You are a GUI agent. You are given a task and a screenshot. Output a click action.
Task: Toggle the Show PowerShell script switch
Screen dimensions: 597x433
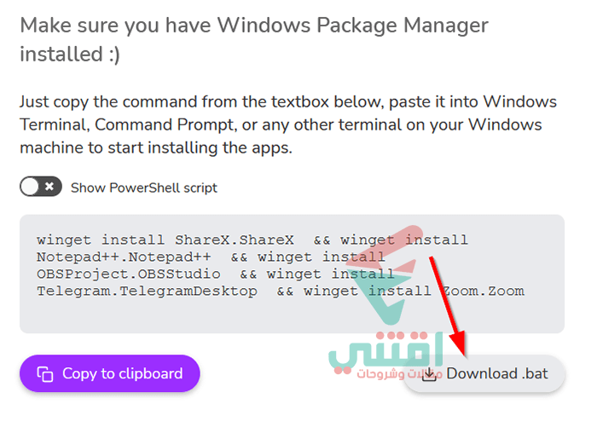pos(41,187)
